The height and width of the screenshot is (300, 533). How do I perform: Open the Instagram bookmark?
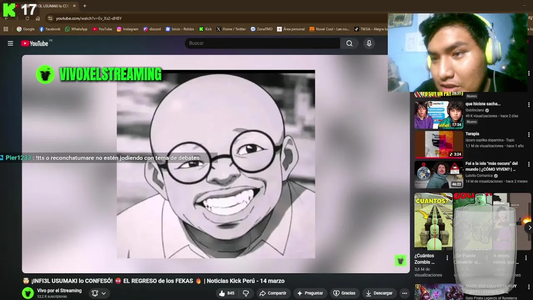[127, 29]
